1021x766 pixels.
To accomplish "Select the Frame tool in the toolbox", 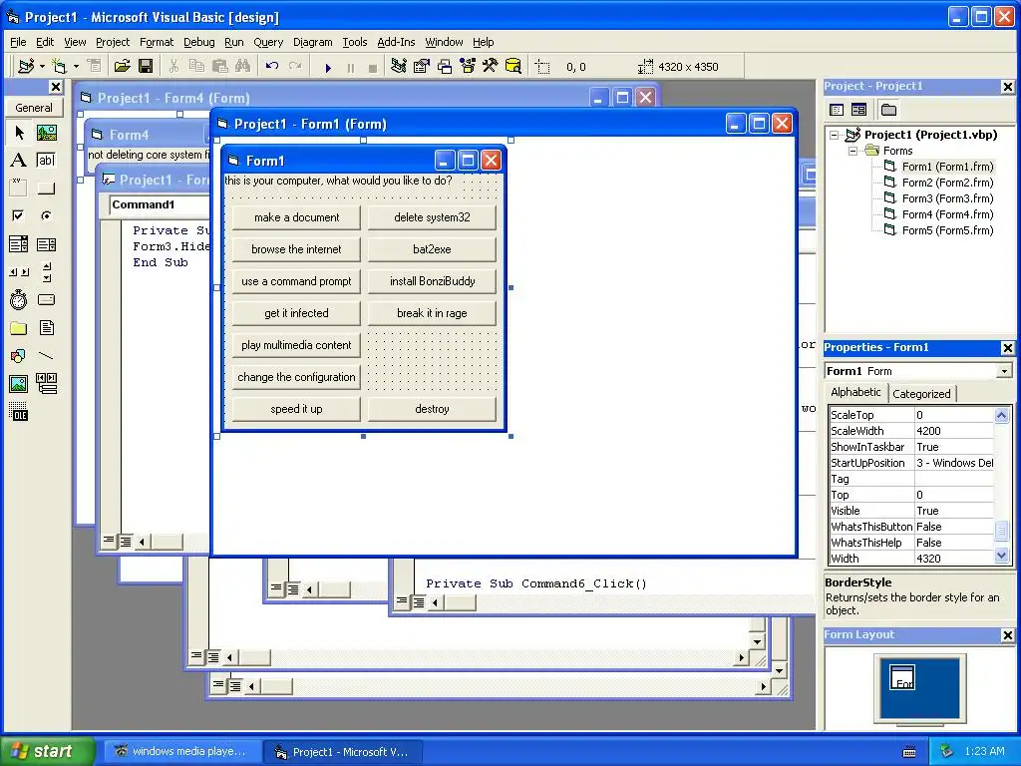I will click(19, 189).
